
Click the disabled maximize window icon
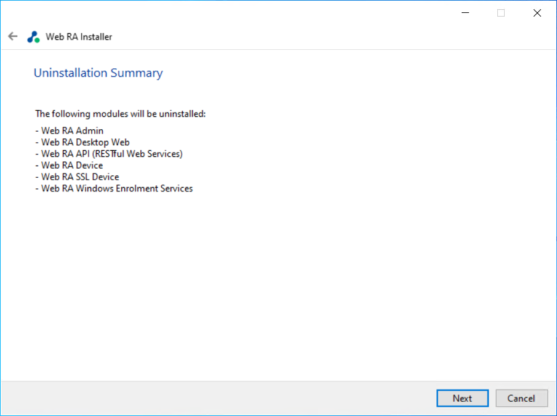pos(501,13)
